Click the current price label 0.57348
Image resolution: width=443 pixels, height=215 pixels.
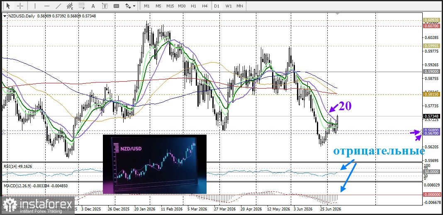pyautogui.click(x=431, y=116)
